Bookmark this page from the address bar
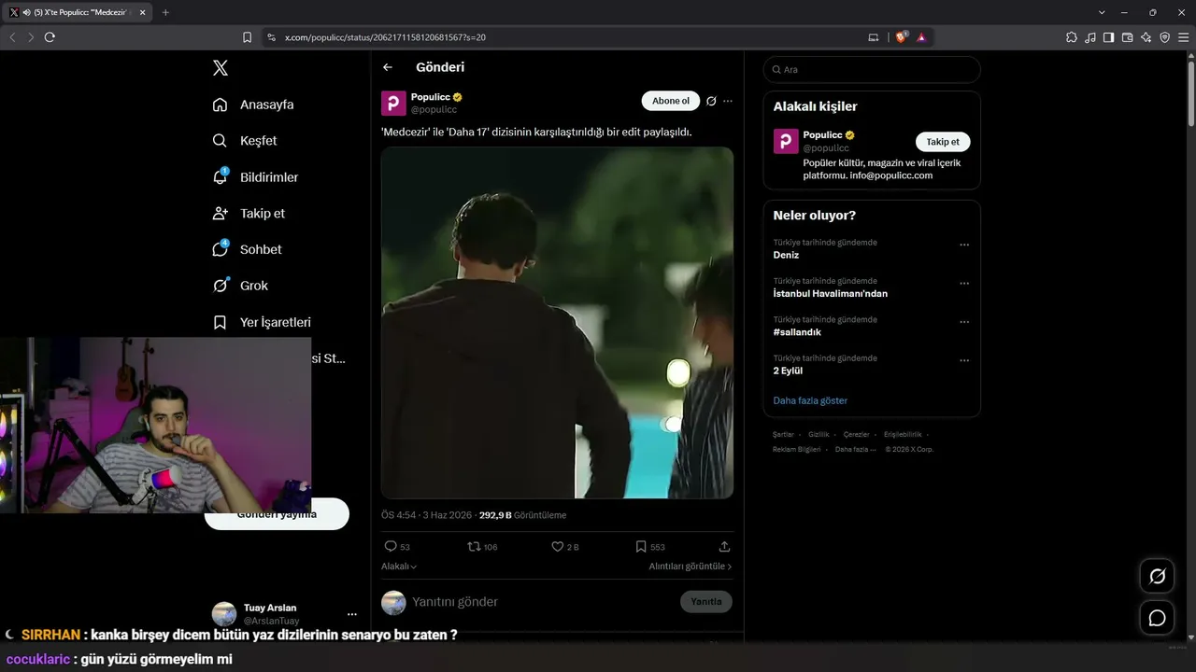Viewport: 1196px width, 672px height. 247,37
